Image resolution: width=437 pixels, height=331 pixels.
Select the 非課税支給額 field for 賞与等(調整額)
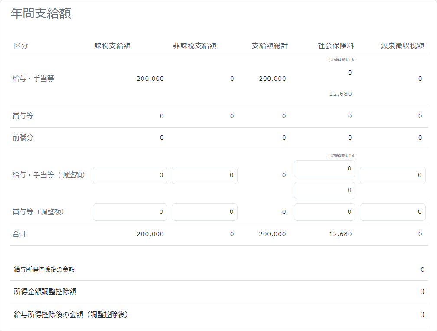[x=204, y=212]
